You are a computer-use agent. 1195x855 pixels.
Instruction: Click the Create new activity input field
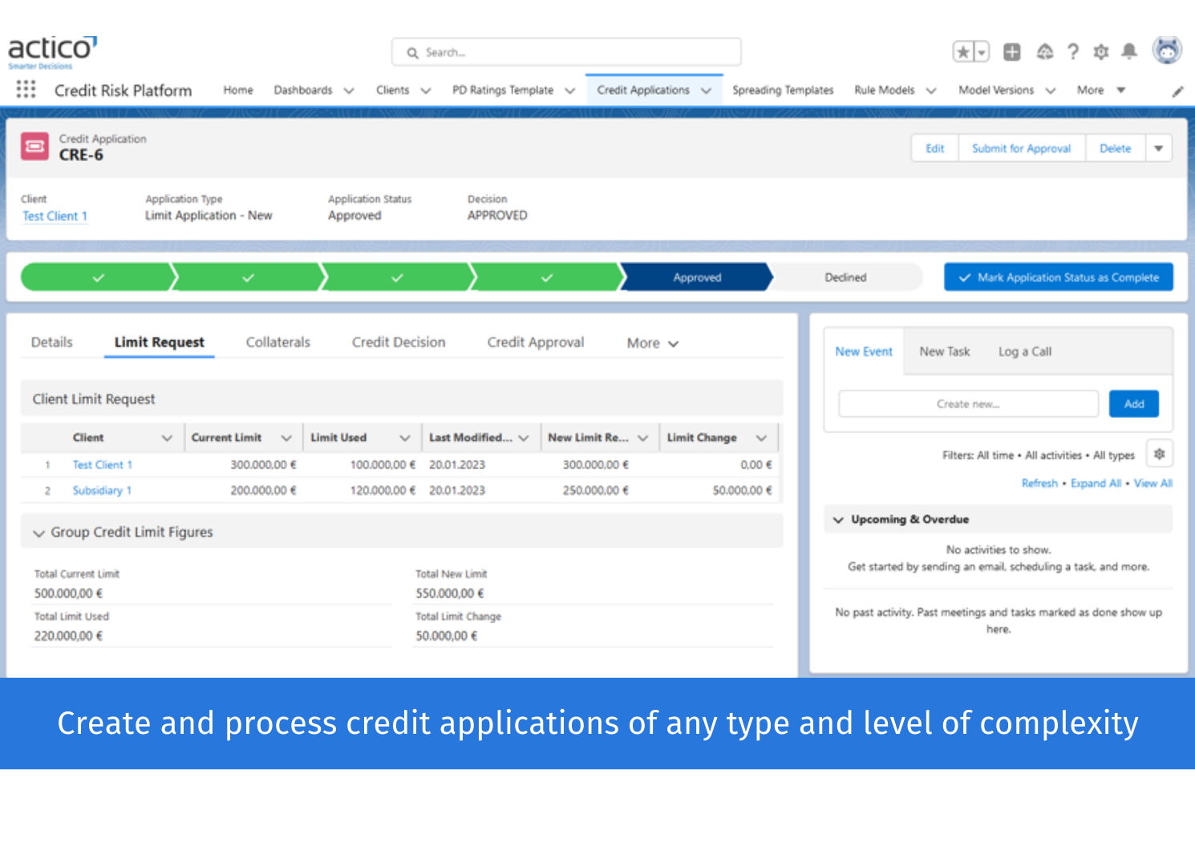click(968, 403)
